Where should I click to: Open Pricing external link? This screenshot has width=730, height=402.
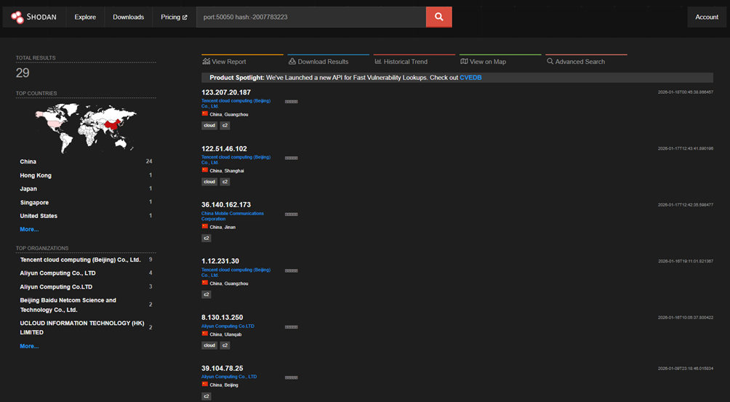(174, 17)
